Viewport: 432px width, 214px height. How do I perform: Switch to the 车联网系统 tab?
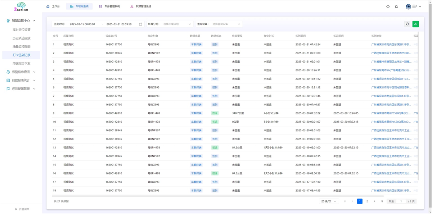79,6
